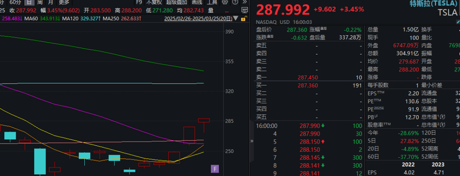Click the 60日 return -37.70%
The width and height of the screenshot is (460, 176).
click(408, 157)
